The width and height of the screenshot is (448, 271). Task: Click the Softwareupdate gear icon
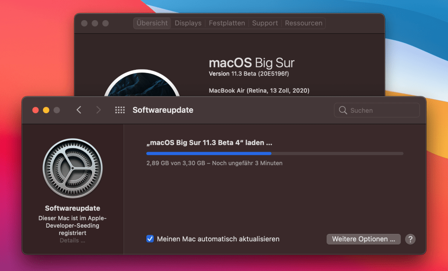tap(72, 168)
